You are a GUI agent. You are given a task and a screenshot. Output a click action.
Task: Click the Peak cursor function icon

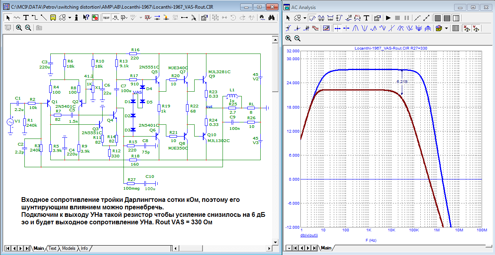pyautogui.click(x=355, y=28)
